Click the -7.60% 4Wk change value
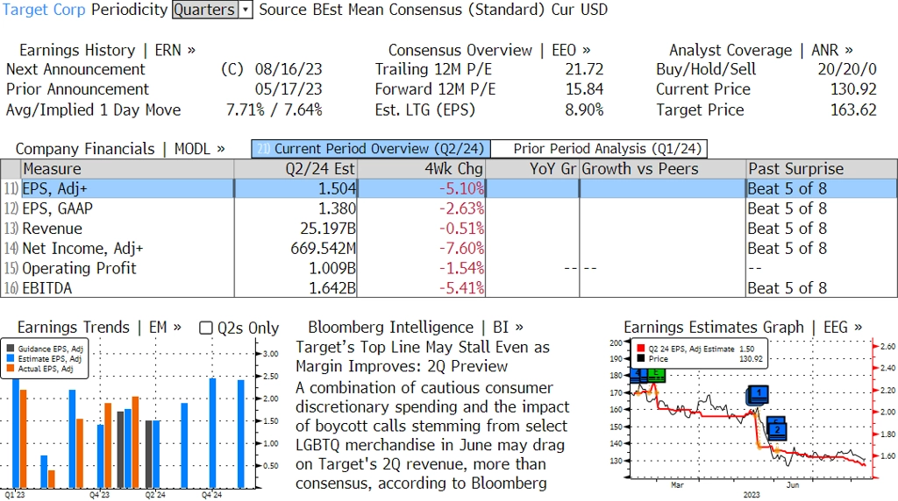This screenshot has width=898, height=501. (x=461, y=249)
